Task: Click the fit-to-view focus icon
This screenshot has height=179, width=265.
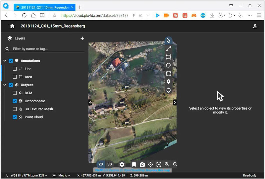Action: (159, 164)
